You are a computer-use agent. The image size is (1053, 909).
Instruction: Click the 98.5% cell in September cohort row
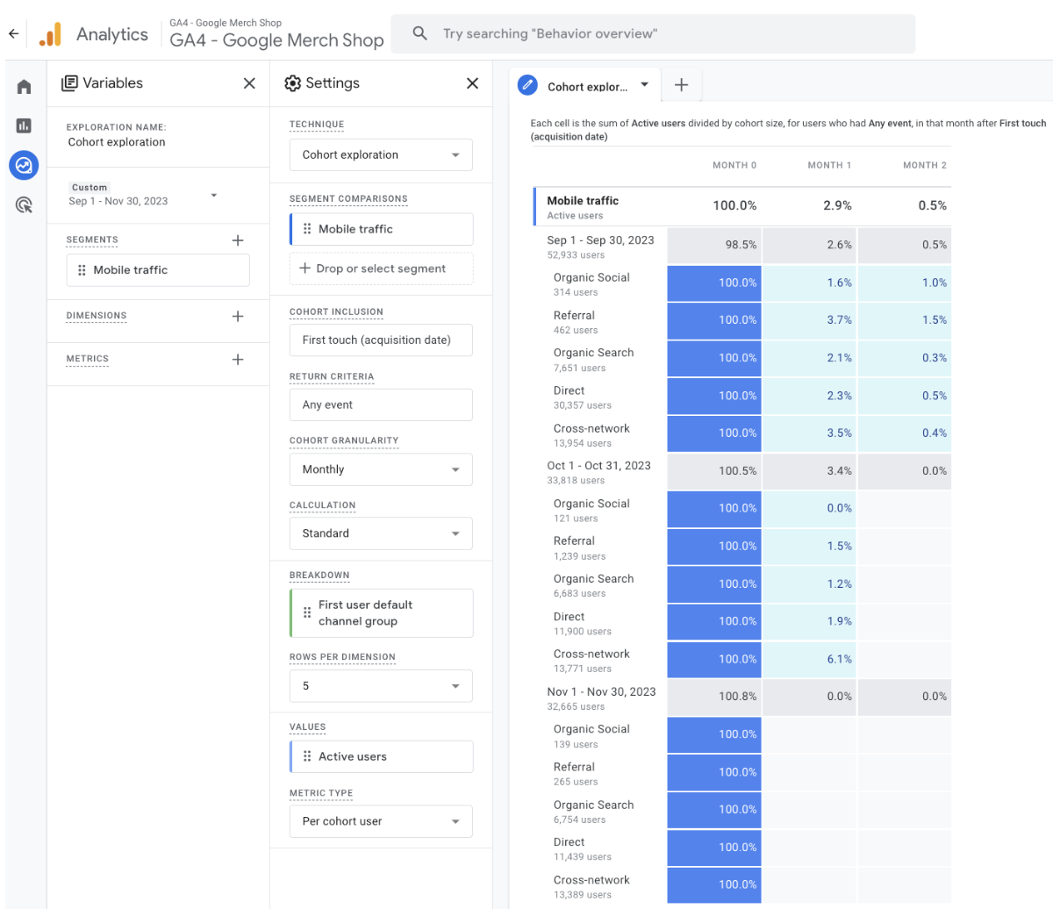(x=714, y=245)
